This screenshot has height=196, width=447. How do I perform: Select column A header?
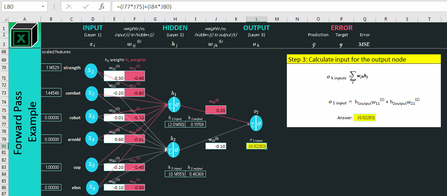25,19
